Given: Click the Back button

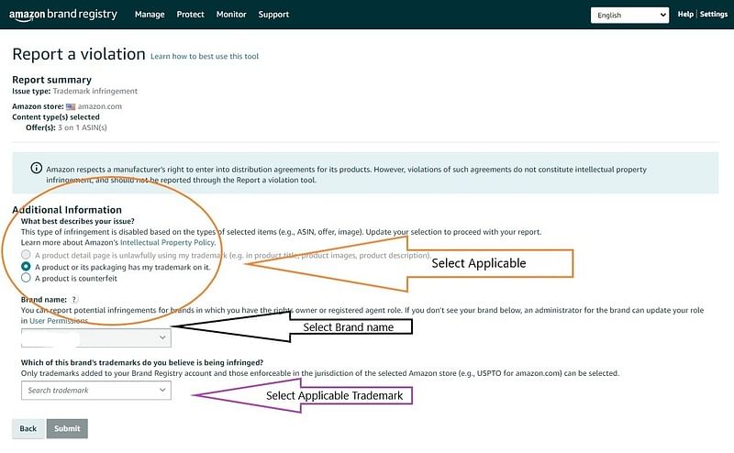Looking at the screenshot, I should click(x=28, y=428).
